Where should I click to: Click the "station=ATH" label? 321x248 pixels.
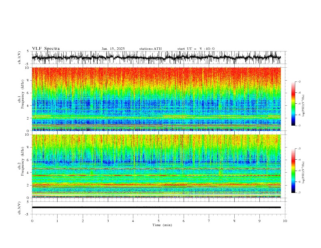[150, 49]
